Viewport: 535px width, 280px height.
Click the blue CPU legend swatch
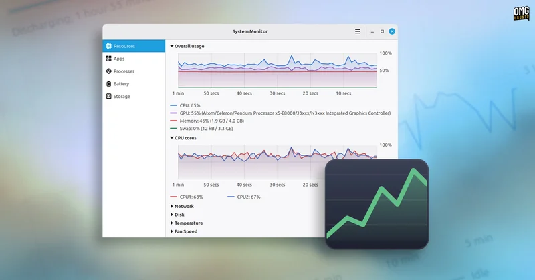click(173, 105)
